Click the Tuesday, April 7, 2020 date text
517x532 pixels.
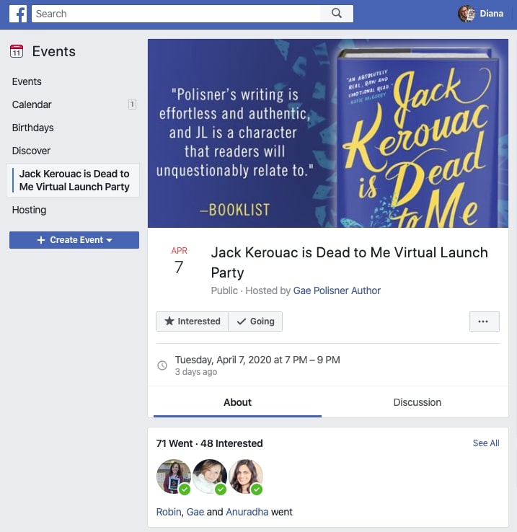tap(257, 360)
